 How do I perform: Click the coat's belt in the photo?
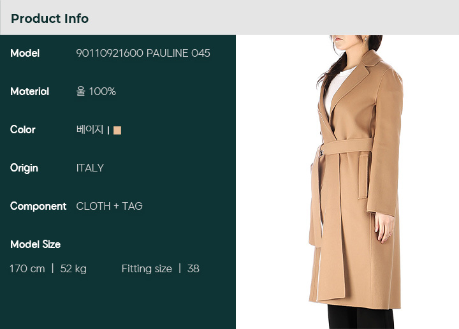347,147
